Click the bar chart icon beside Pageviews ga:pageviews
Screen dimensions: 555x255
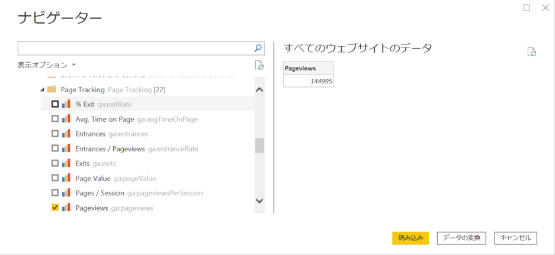(66, 208)
